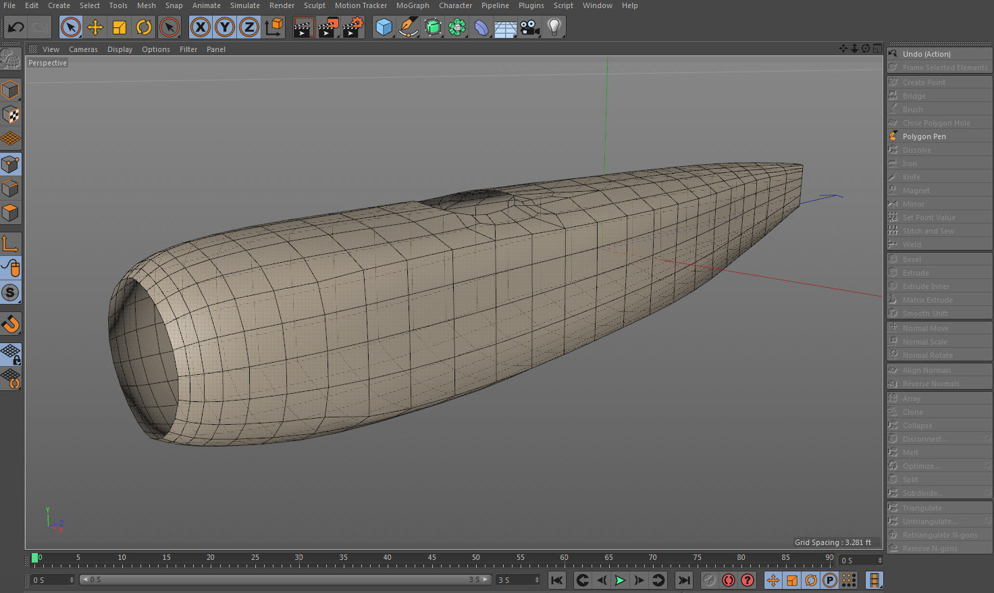Viewport: 994px width, 593px height.
Task: Open viewport Panel menu
Action: point(216,49)
